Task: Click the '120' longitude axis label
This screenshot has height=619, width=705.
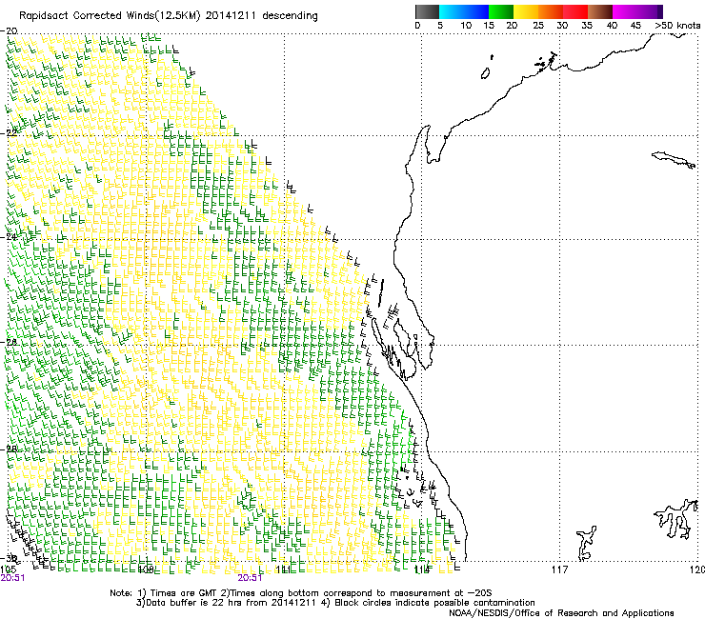Action: [x=697, y=570]
